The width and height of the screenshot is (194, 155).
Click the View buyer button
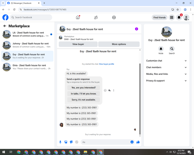(78, 44)
